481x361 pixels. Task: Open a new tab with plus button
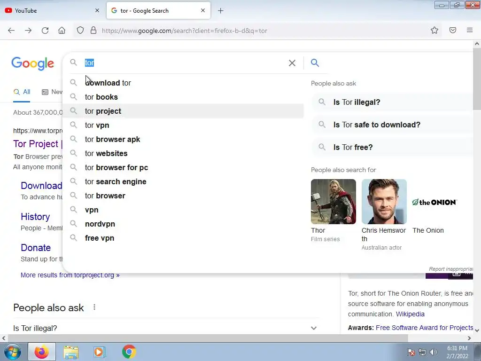click(x=221, y=11)
